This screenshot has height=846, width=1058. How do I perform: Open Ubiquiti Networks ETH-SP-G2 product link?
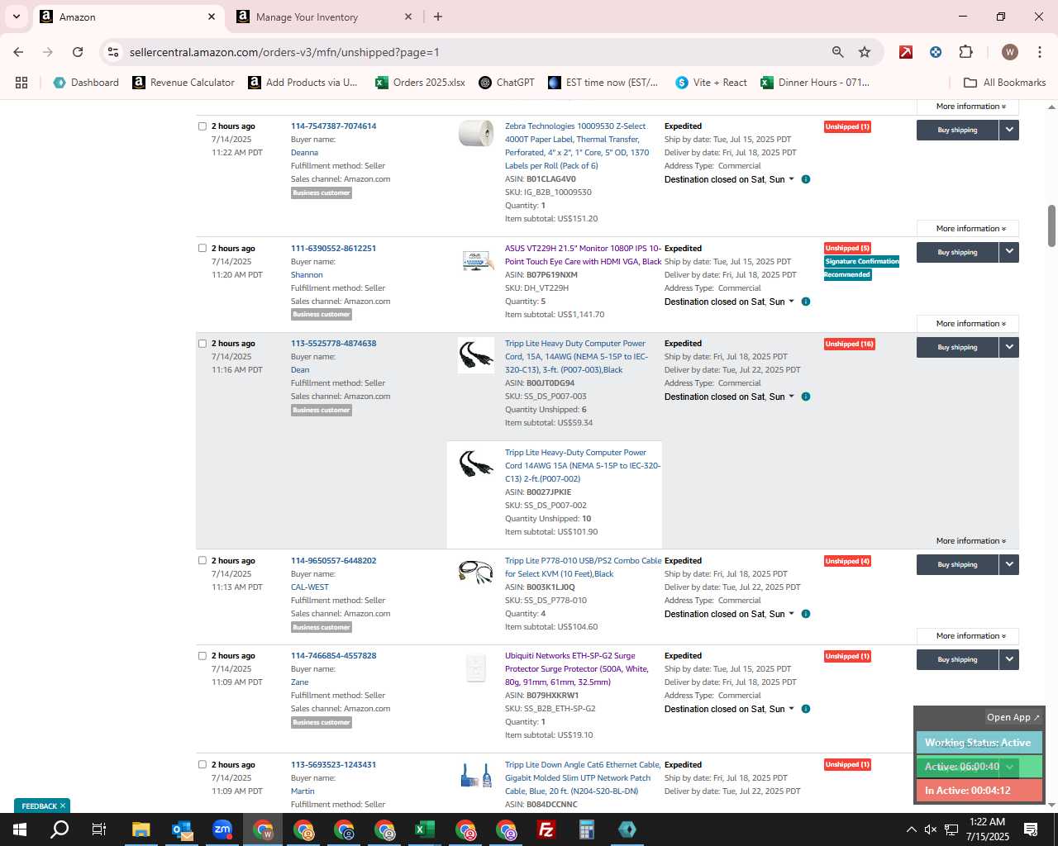point(577,669)
